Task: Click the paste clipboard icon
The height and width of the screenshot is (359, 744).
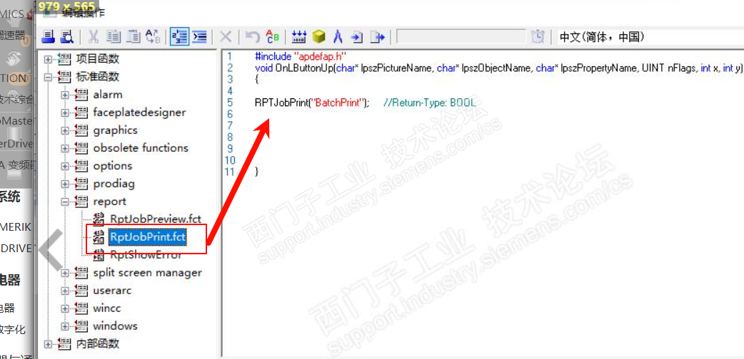Action: pyautogui.click(x=135, y=36)
